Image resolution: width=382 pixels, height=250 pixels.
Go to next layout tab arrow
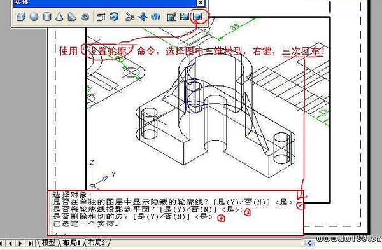[x=20, y=243]
